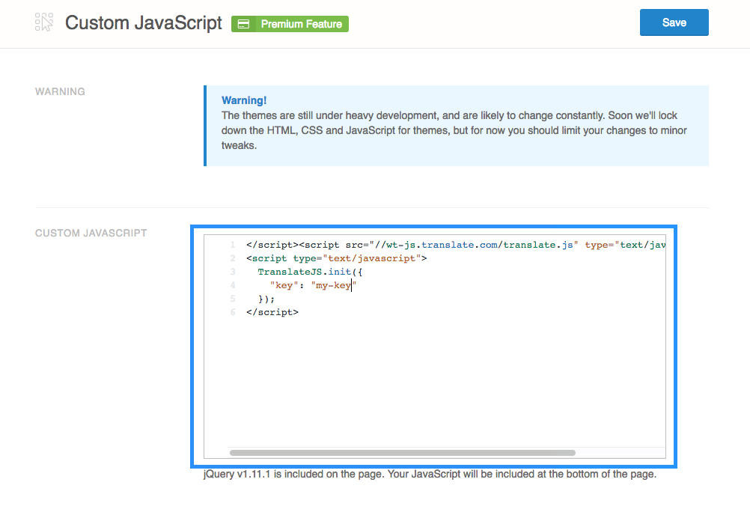
Task: Click the Premium Feature badge label
Action: tap(301, 24)
